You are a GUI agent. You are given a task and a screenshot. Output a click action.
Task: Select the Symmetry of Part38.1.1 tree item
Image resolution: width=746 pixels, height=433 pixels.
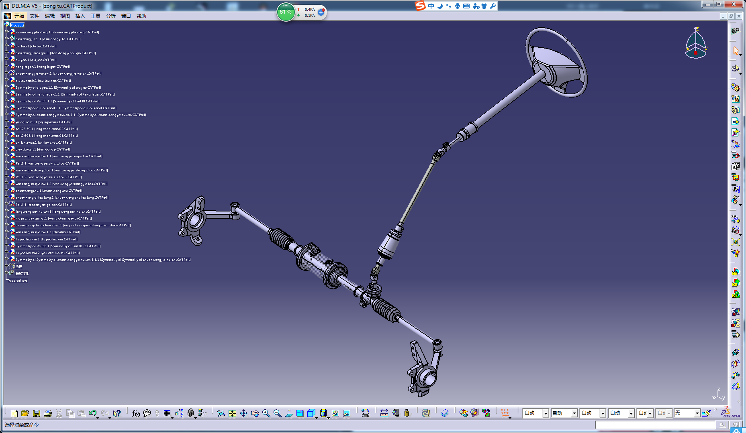tap(57, 101)
